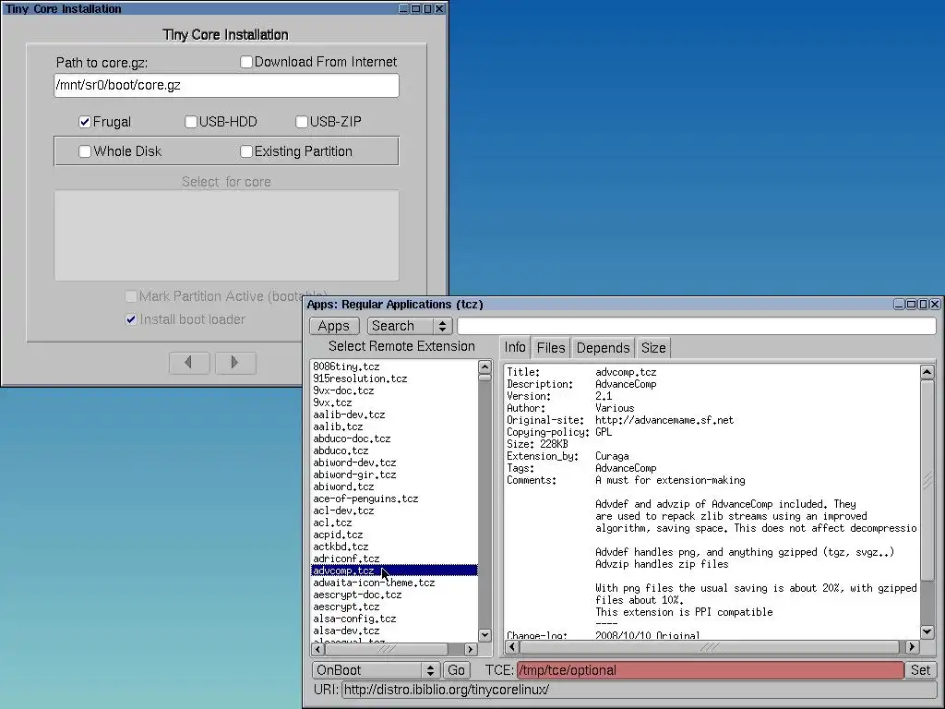Select adriconf.tcz extension
Viewport: 945px width, 709px height.
(x=394, y=559)
